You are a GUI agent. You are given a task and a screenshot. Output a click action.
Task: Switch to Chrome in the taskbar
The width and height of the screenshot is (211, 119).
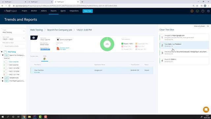click(24, 117)
